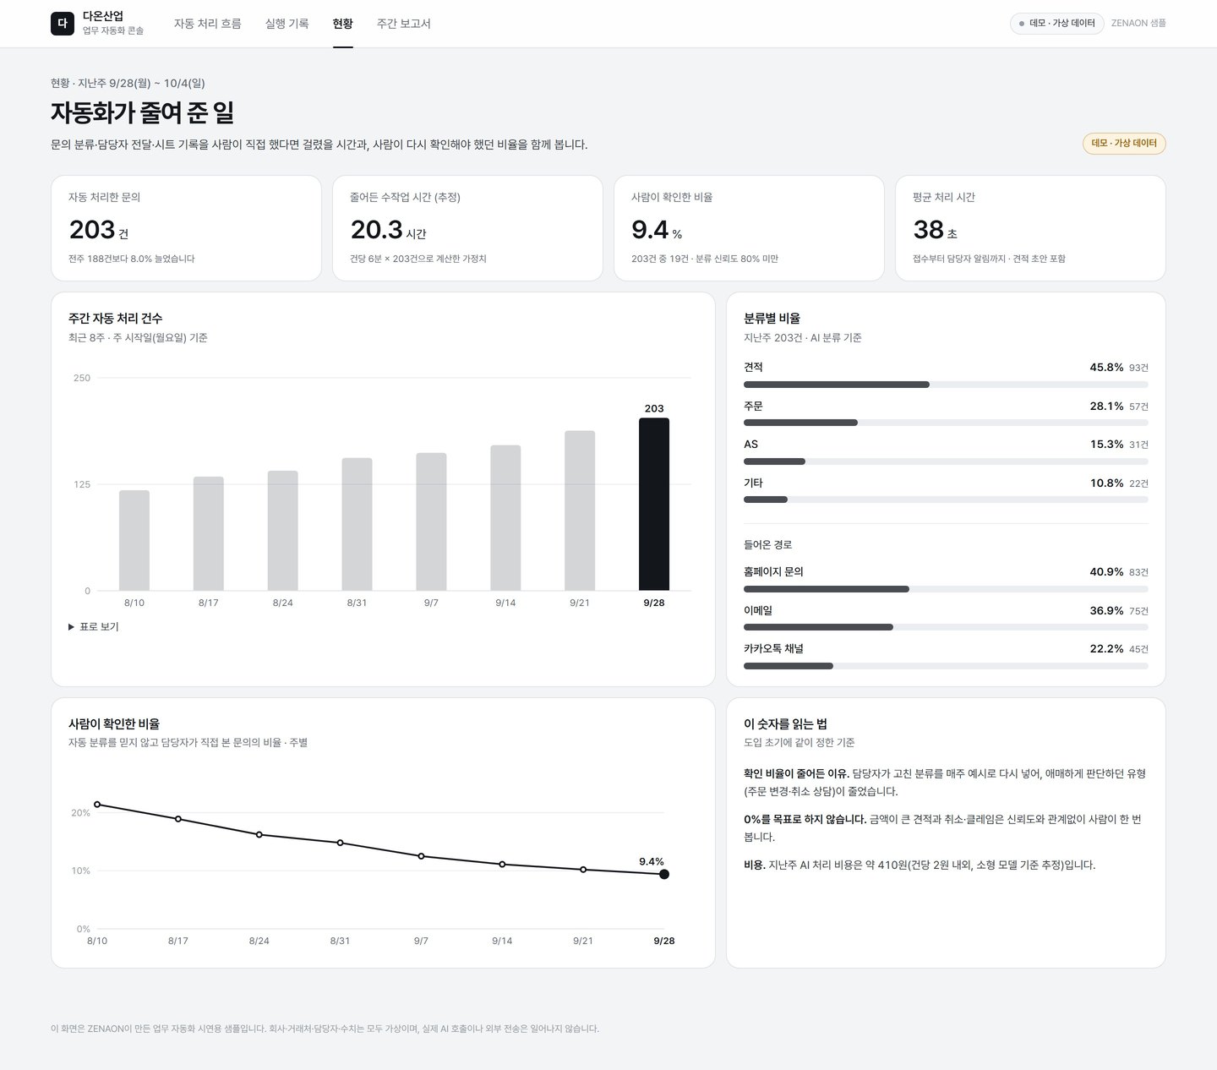Screen dimensions: 1217x1070
Task: Select the dark 9/28 bar showing 203
Action: point(654,505)
